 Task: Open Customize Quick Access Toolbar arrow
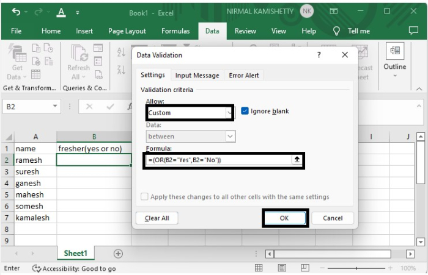pyautogui.click(x=78, y=13)
